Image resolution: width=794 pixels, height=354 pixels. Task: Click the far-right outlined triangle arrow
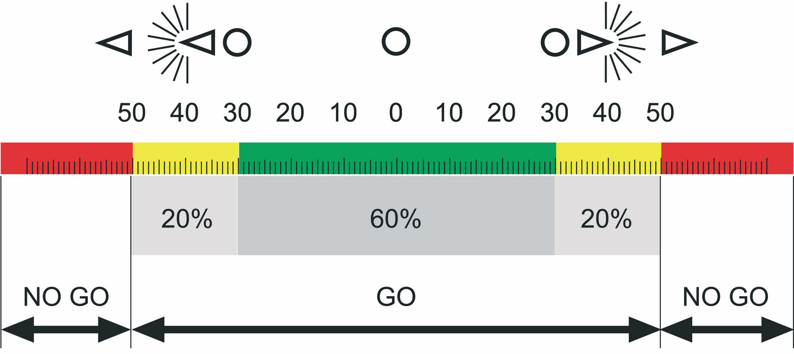[680, 42]
